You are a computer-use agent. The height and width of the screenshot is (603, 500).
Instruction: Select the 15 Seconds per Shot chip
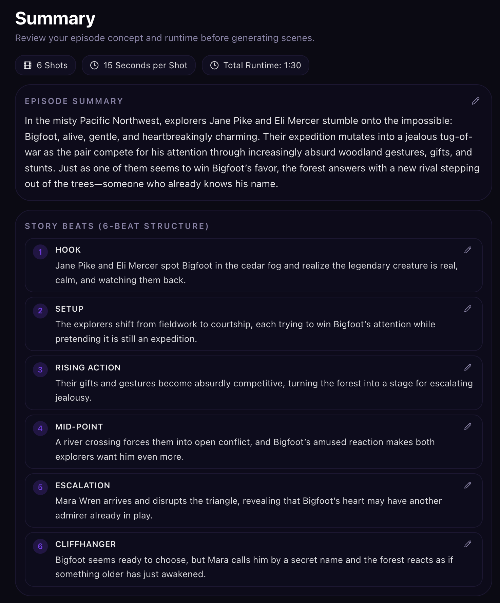[x=139, y=65]
